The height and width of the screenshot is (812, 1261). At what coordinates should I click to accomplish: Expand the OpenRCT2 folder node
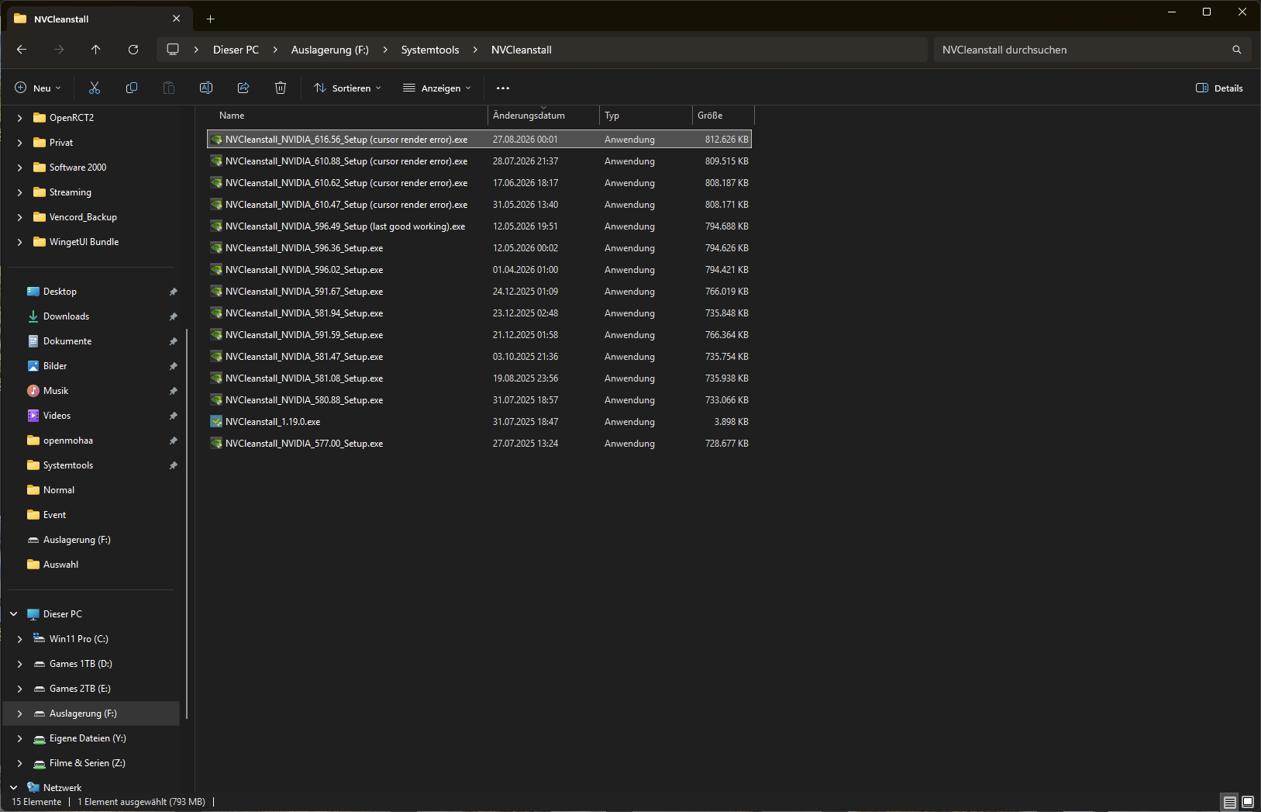[19, 118]
